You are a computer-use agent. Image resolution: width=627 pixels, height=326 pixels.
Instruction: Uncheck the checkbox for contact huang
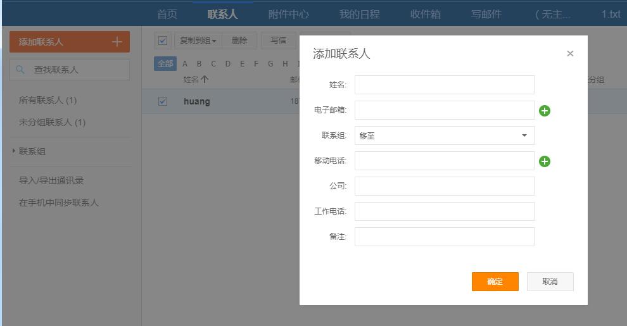pyautogui.click(x=163, y=101)
